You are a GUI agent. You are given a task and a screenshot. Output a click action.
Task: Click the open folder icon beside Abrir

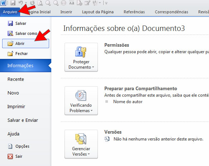point(10,43)
